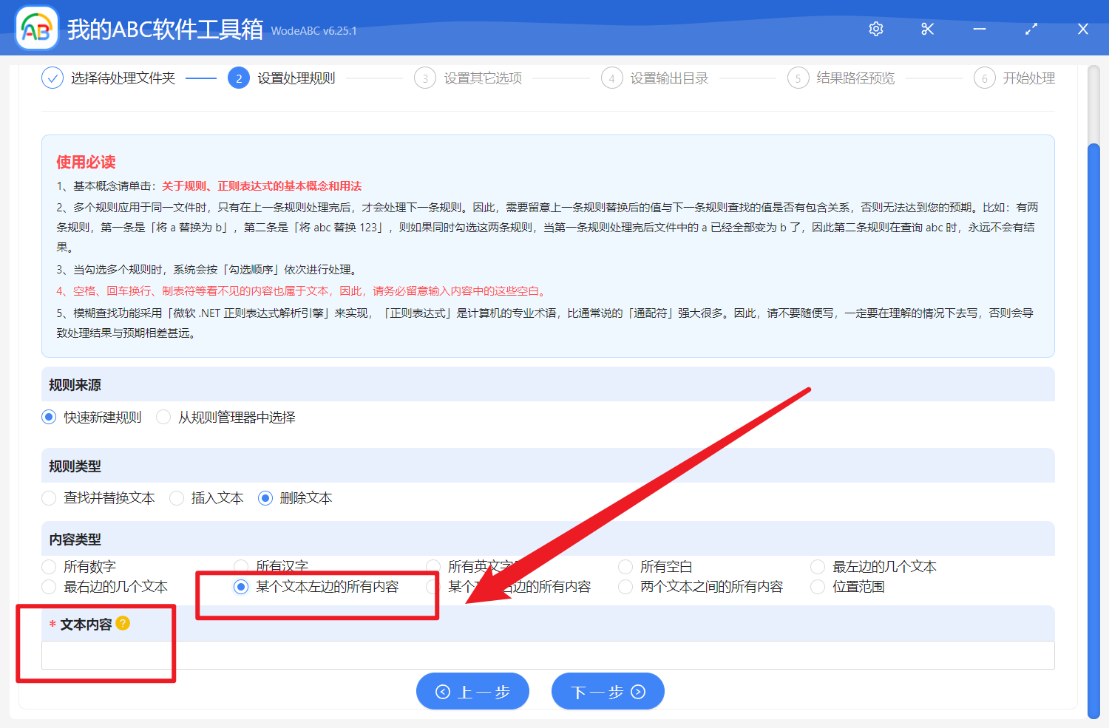The width and height of the screenshot is (1109, 728).
Task: Choose 查找并替换文本 rule type
Action: pos(49,498)
